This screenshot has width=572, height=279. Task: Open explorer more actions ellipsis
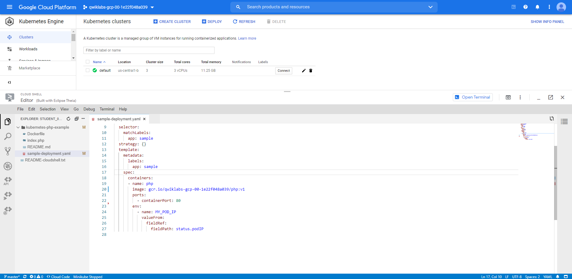(83, 119)
